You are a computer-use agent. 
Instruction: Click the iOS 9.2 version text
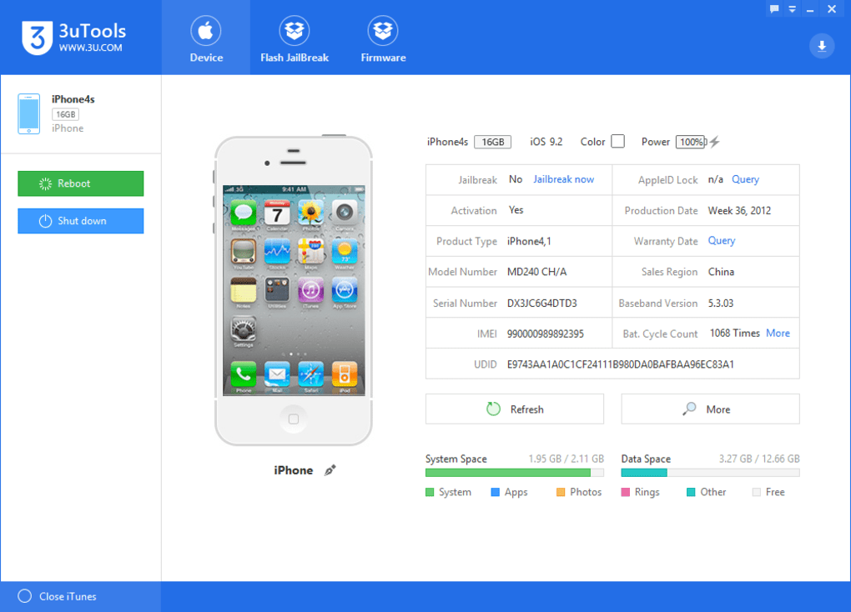click(546, 142)
